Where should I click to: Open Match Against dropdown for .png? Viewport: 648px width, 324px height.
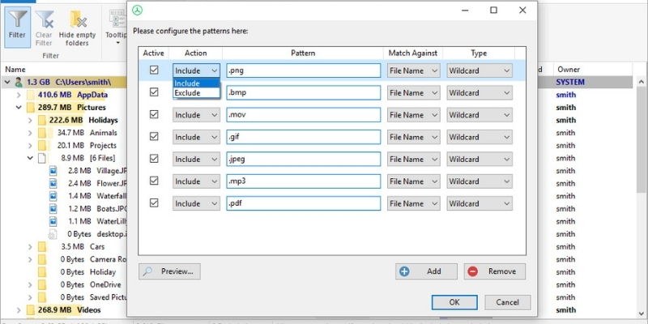coord(413,70)
